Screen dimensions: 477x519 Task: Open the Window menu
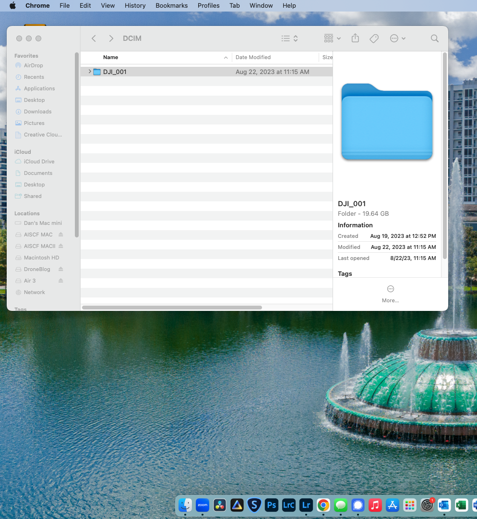click(x=261, y=6)
